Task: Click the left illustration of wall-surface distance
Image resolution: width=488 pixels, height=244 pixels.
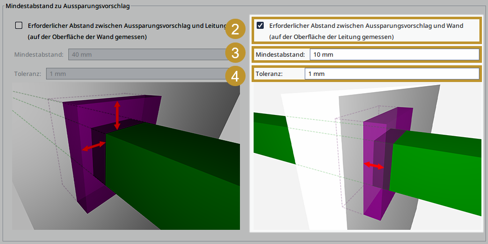Action: pos(126,156)
